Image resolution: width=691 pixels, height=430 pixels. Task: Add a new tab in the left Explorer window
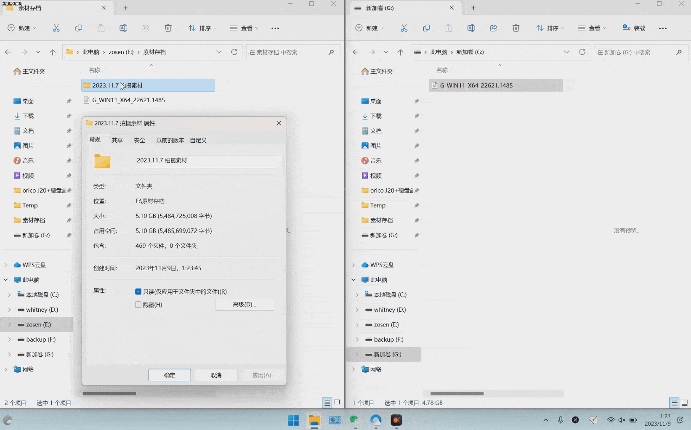pos(125,8)
